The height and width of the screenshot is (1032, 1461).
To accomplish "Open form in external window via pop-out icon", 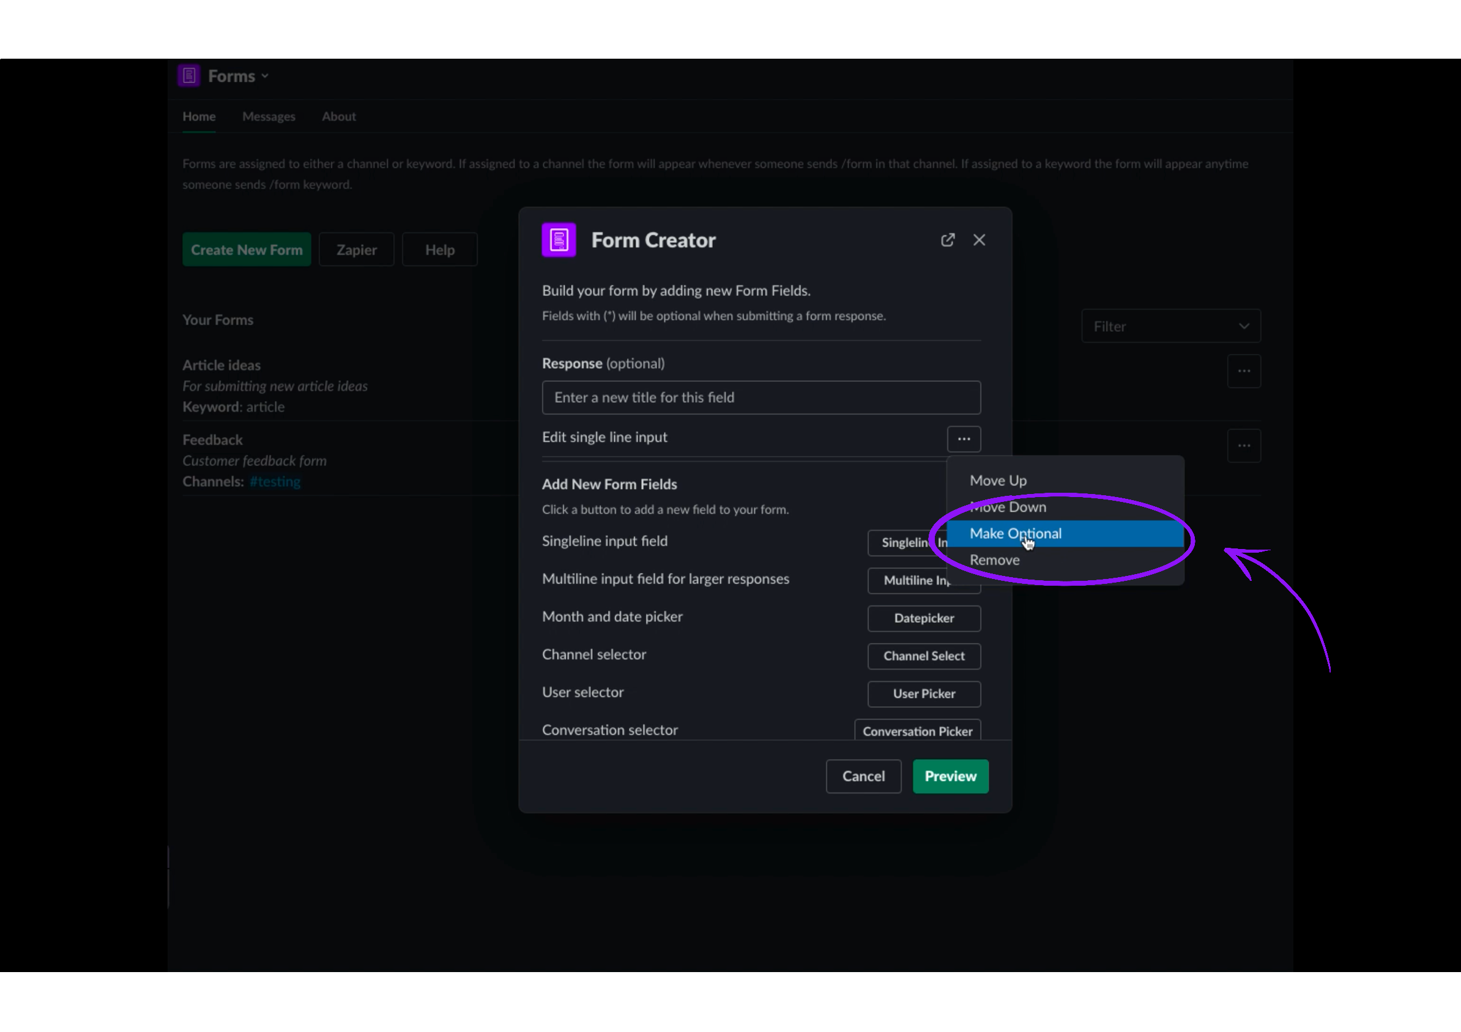I will [x=948, y=240].
